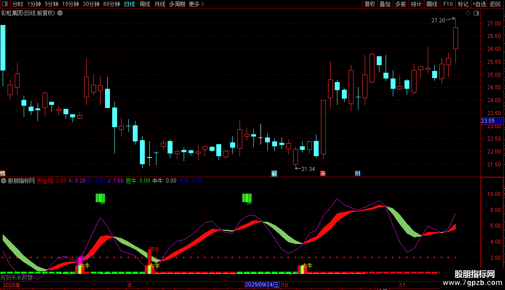The height and width of the screenshot is (290, 505).
Task: Click the 解 marker icon
Action: 274,174
